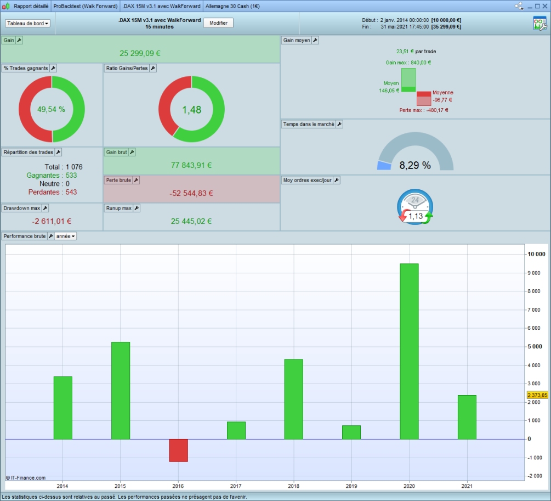
Task: Click the -52 544,83 € gross loss value
Action: [191, 193]
